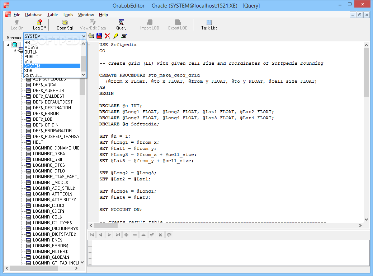Click the SET NOCOUNT ON line
The height and width of the screenshot is (276, 373).
(121, 210)
